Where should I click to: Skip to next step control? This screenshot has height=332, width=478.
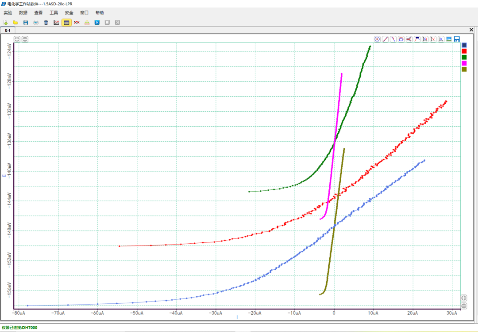coord(117,23)
